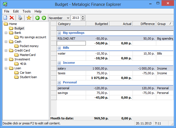
Task: Sort by Actual column header
Action: pos(121,24)
